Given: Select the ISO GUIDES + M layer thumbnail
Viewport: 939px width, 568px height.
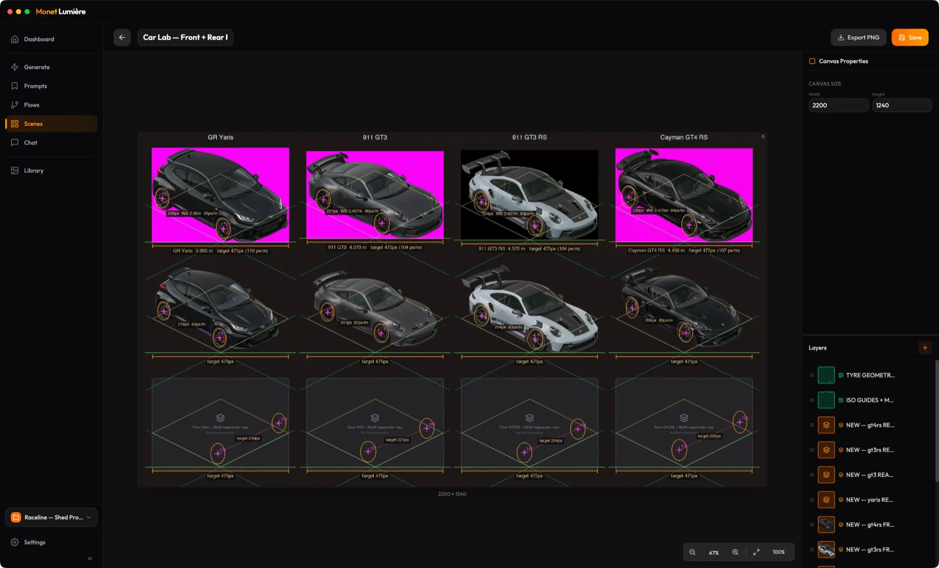Looking at the screenshot, I should tap(826, 400).
